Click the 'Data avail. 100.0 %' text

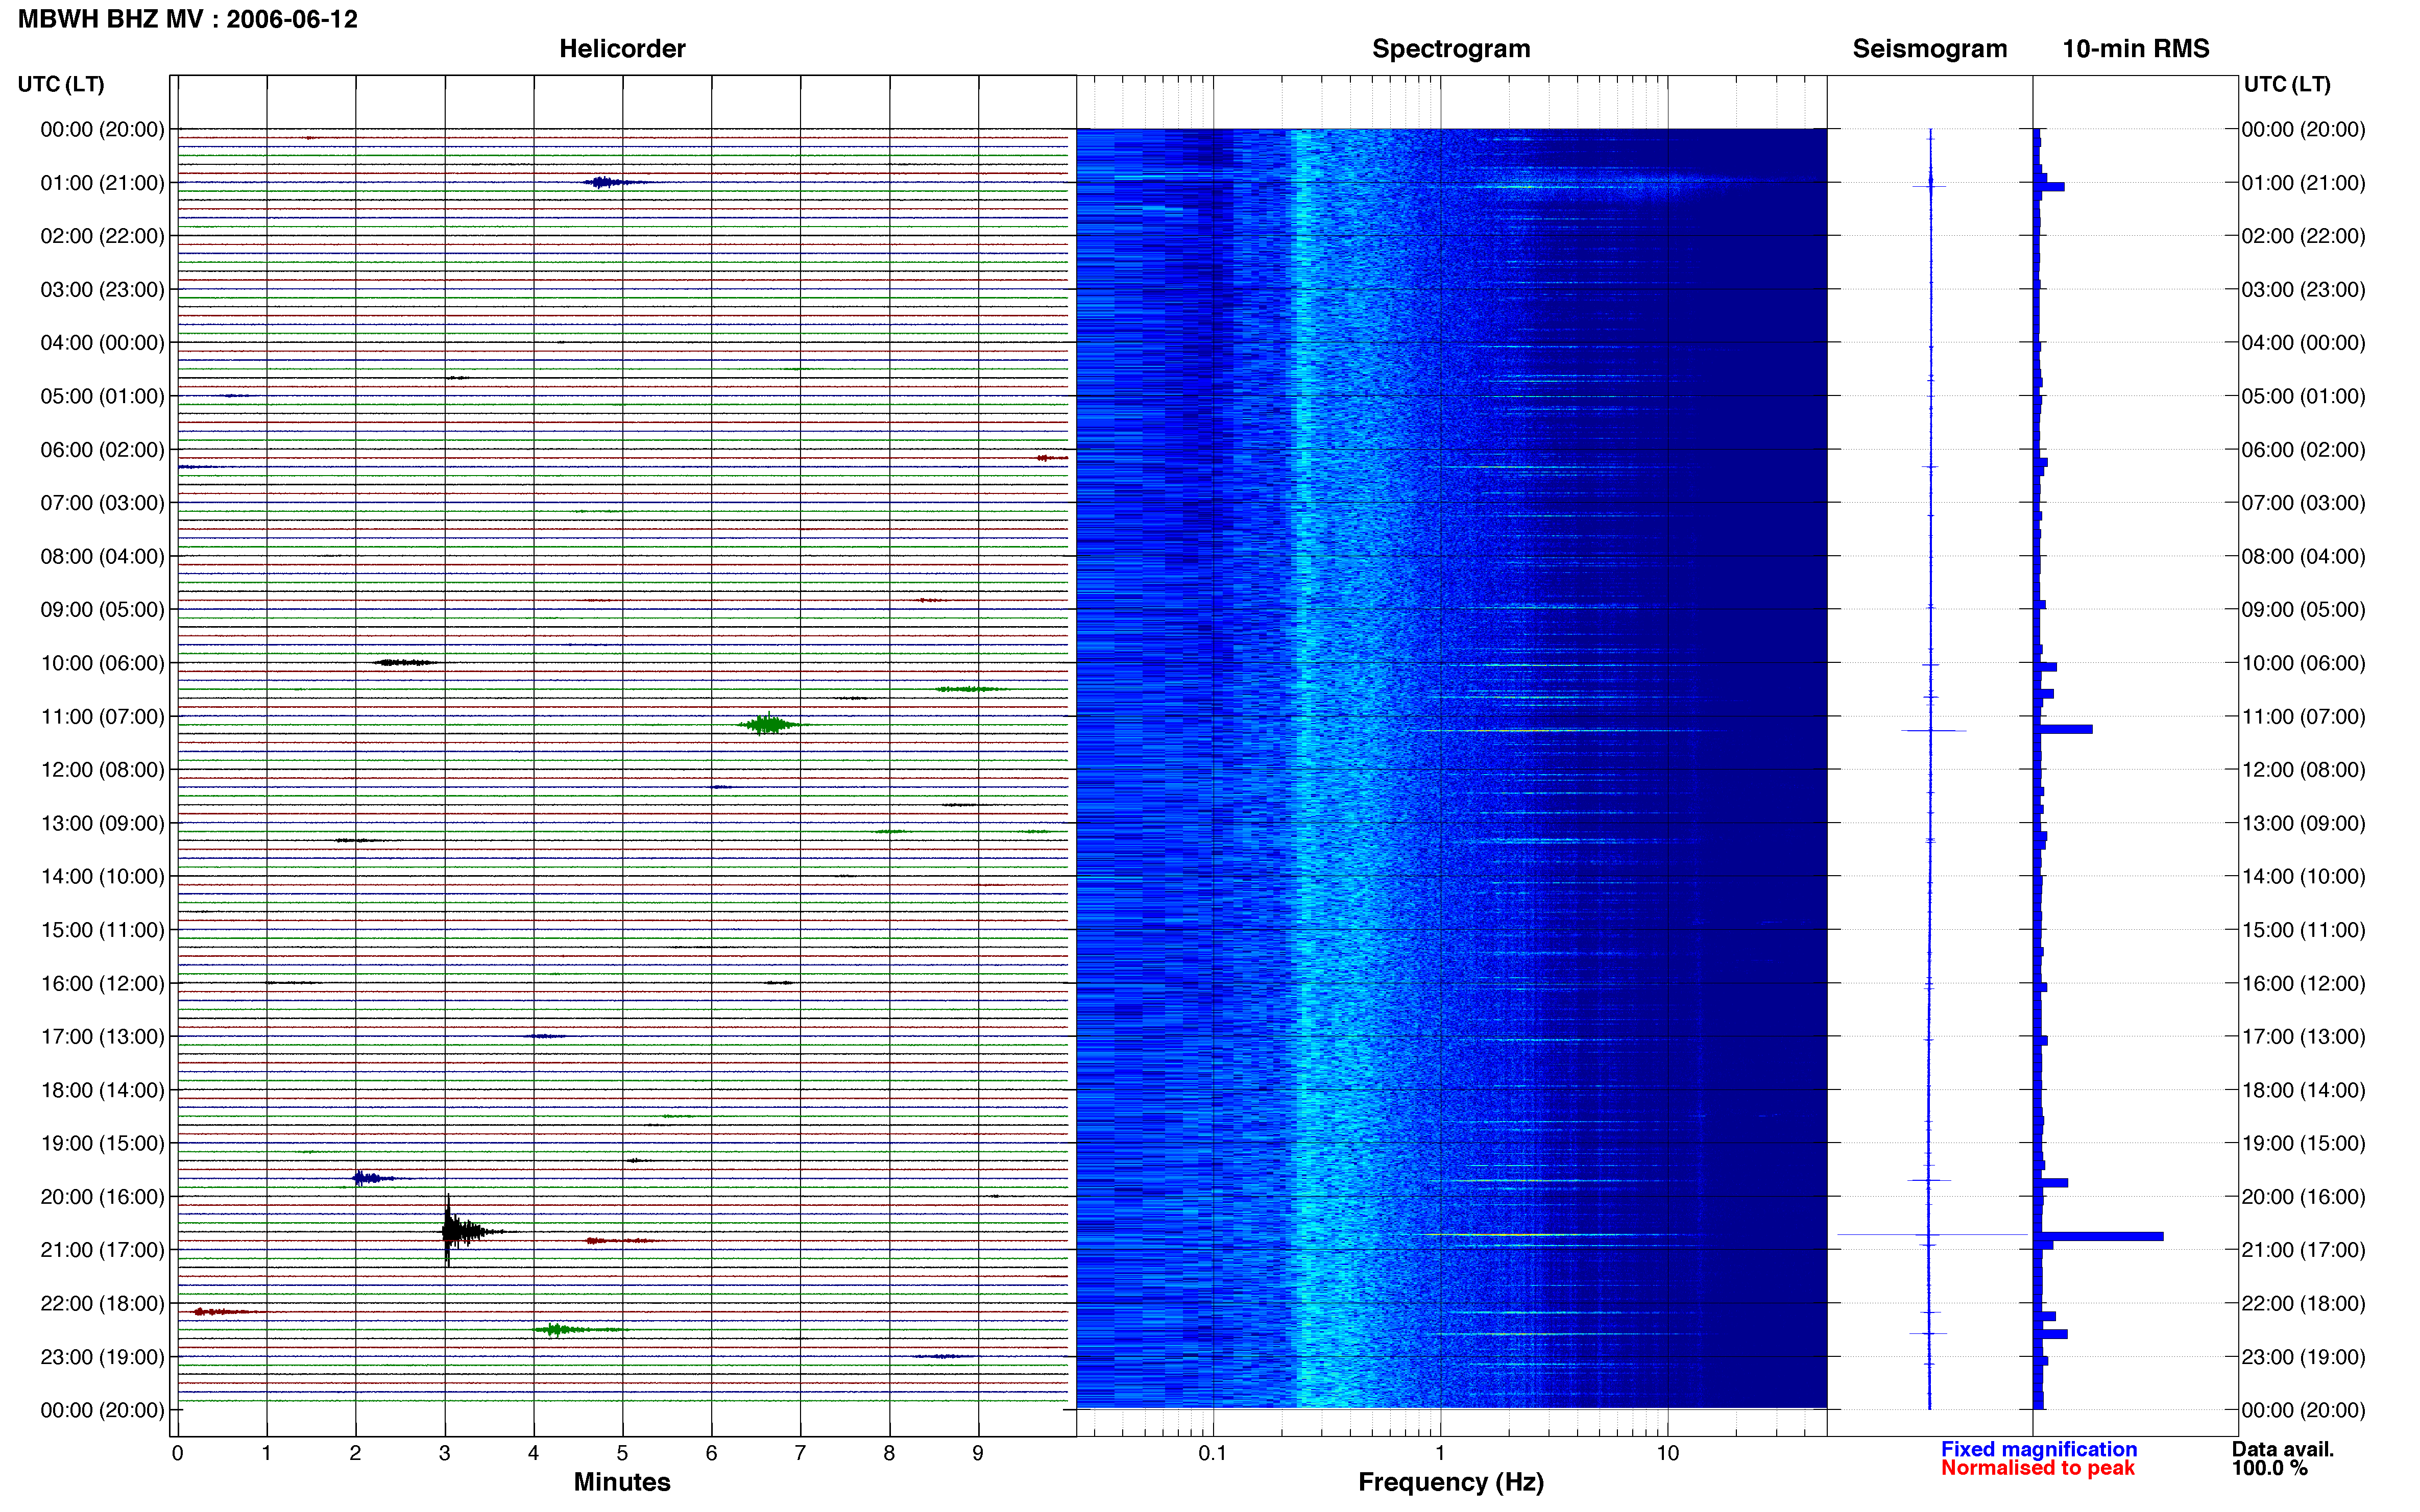click(x=2282, y=1458)
